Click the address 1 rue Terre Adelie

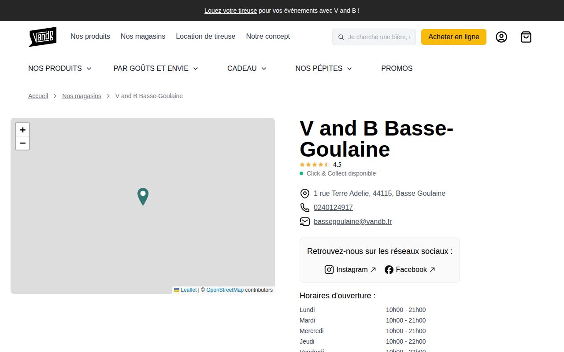tap(379, 193)
